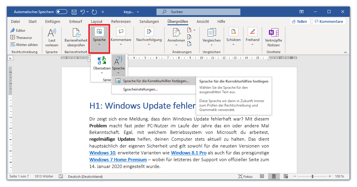Click in the Suchen search box
Viewport: 357px width, 187px height.
(198, 12)
